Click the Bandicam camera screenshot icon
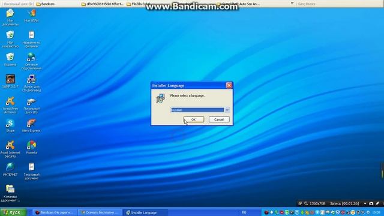The height and width of the screenshot is (216, 384). click(371, 203)
